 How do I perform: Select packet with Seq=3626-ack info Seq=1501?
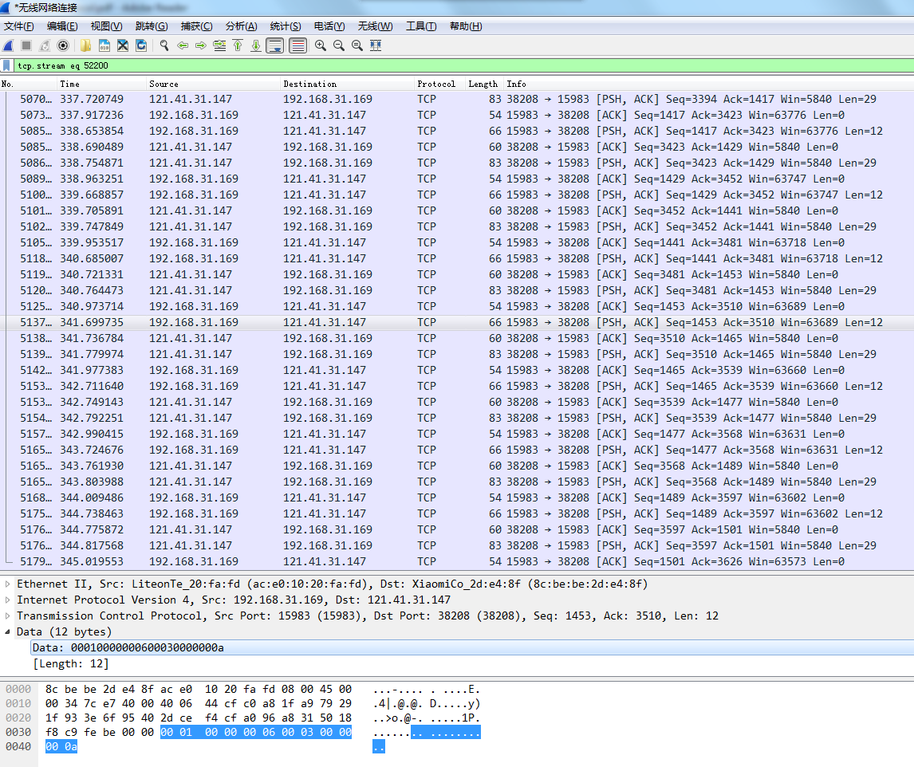pos(457,561)
